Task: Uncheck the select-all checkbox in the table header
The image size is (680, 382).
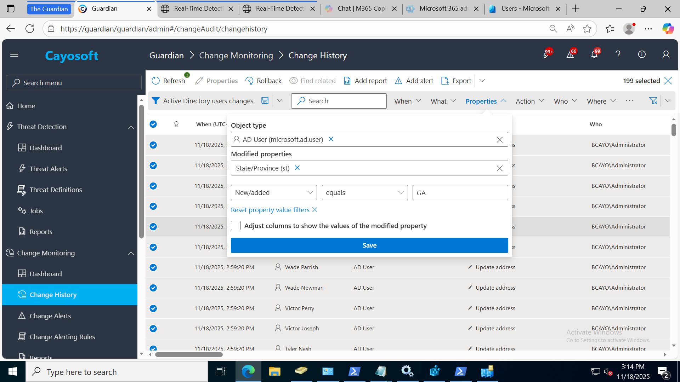Action: click(153, 124)
